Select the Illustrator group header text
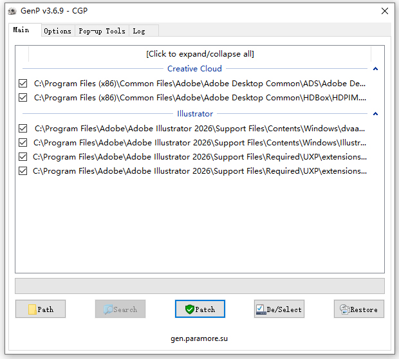 [x=195, y=114]
